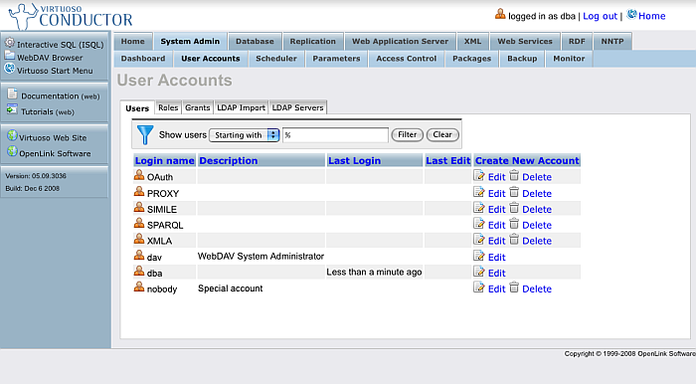
Task: Switch to the Database tab
Action: click(x=255, y=42)
